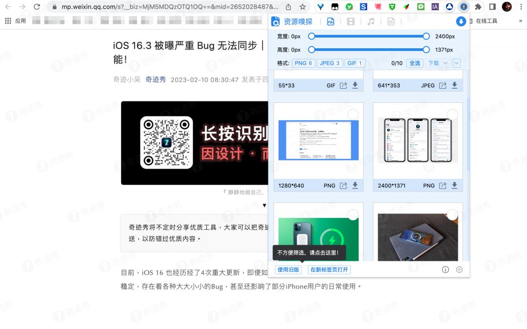Viewport: 527px width, 329px height.
Task: Switch to the document tab in 资源嗅探
Action: click(x=391, y=22)
